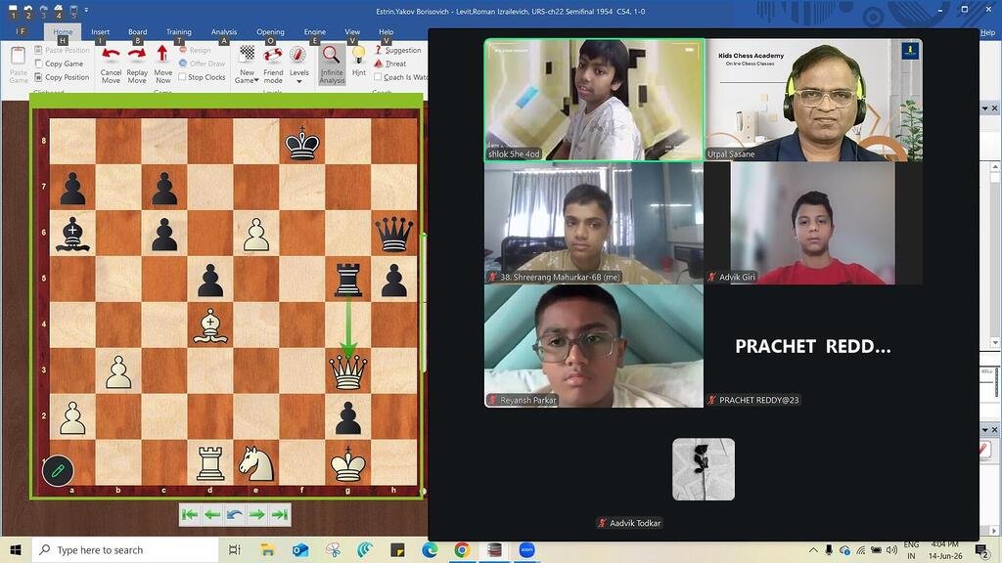Click the Move Now up-arrow icon
The height and width of the screenshot is (563, 1002).
coord(162,54)
